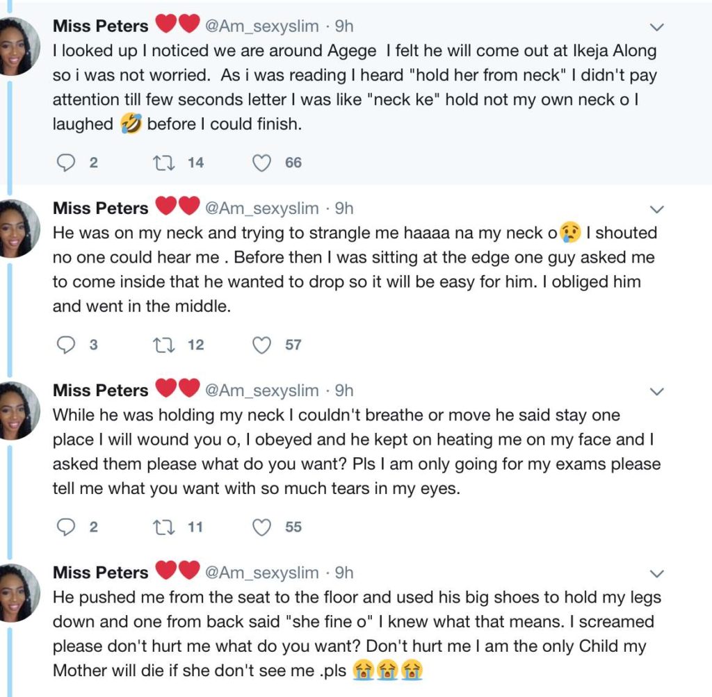Click the Miss Peters name on third tweet
Viewport: 712px width, 697px height.
(101, 391)
